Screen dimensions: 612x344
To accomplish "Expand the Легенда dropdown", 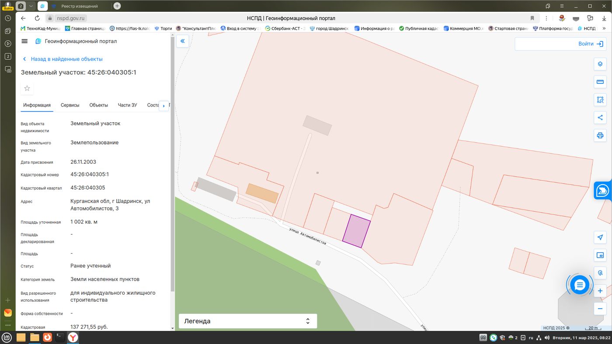I will [x=248, y=321].
